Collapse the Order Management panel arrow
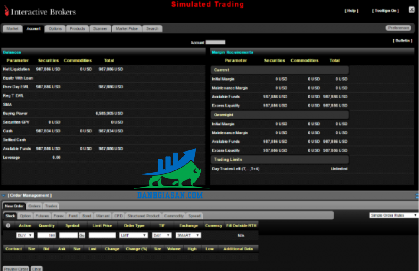 (4, 196)
